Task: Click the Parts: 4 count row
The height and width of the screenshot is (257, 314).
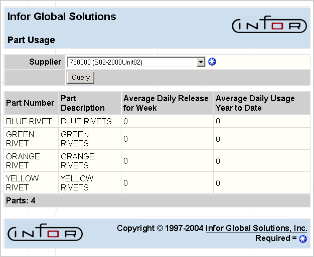Action: (21, 200)
